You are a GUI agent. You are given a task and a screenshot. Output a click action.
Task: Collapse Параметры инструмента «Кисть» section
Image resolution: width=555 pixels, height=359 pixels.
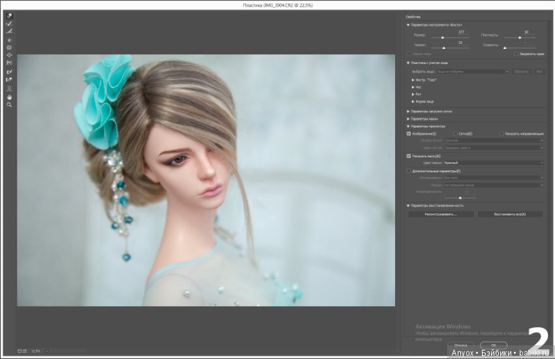point(408,25)
